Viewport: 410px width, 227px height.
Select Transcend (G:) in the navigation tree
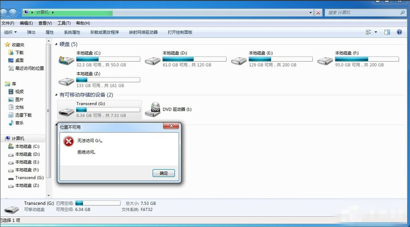click(29, 178)
